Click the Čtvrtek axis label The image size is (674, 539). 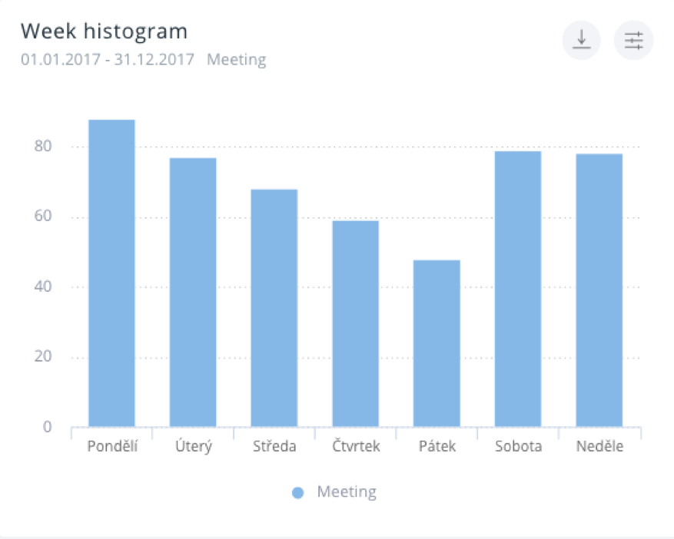[356, 447]
